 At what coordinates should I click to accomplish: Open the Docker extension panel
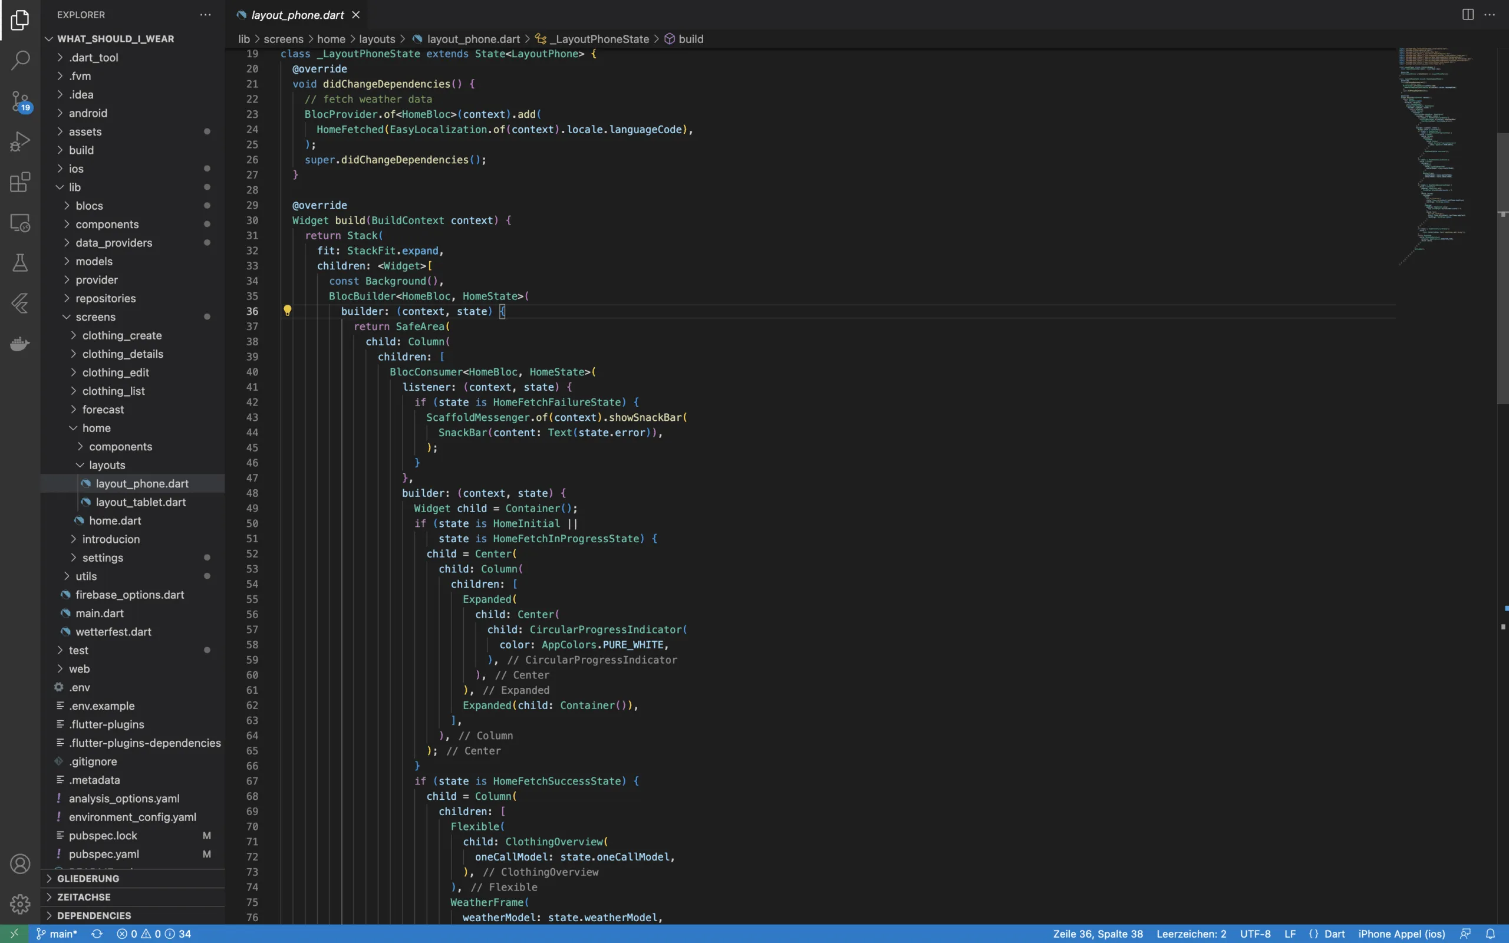point(19,344)
